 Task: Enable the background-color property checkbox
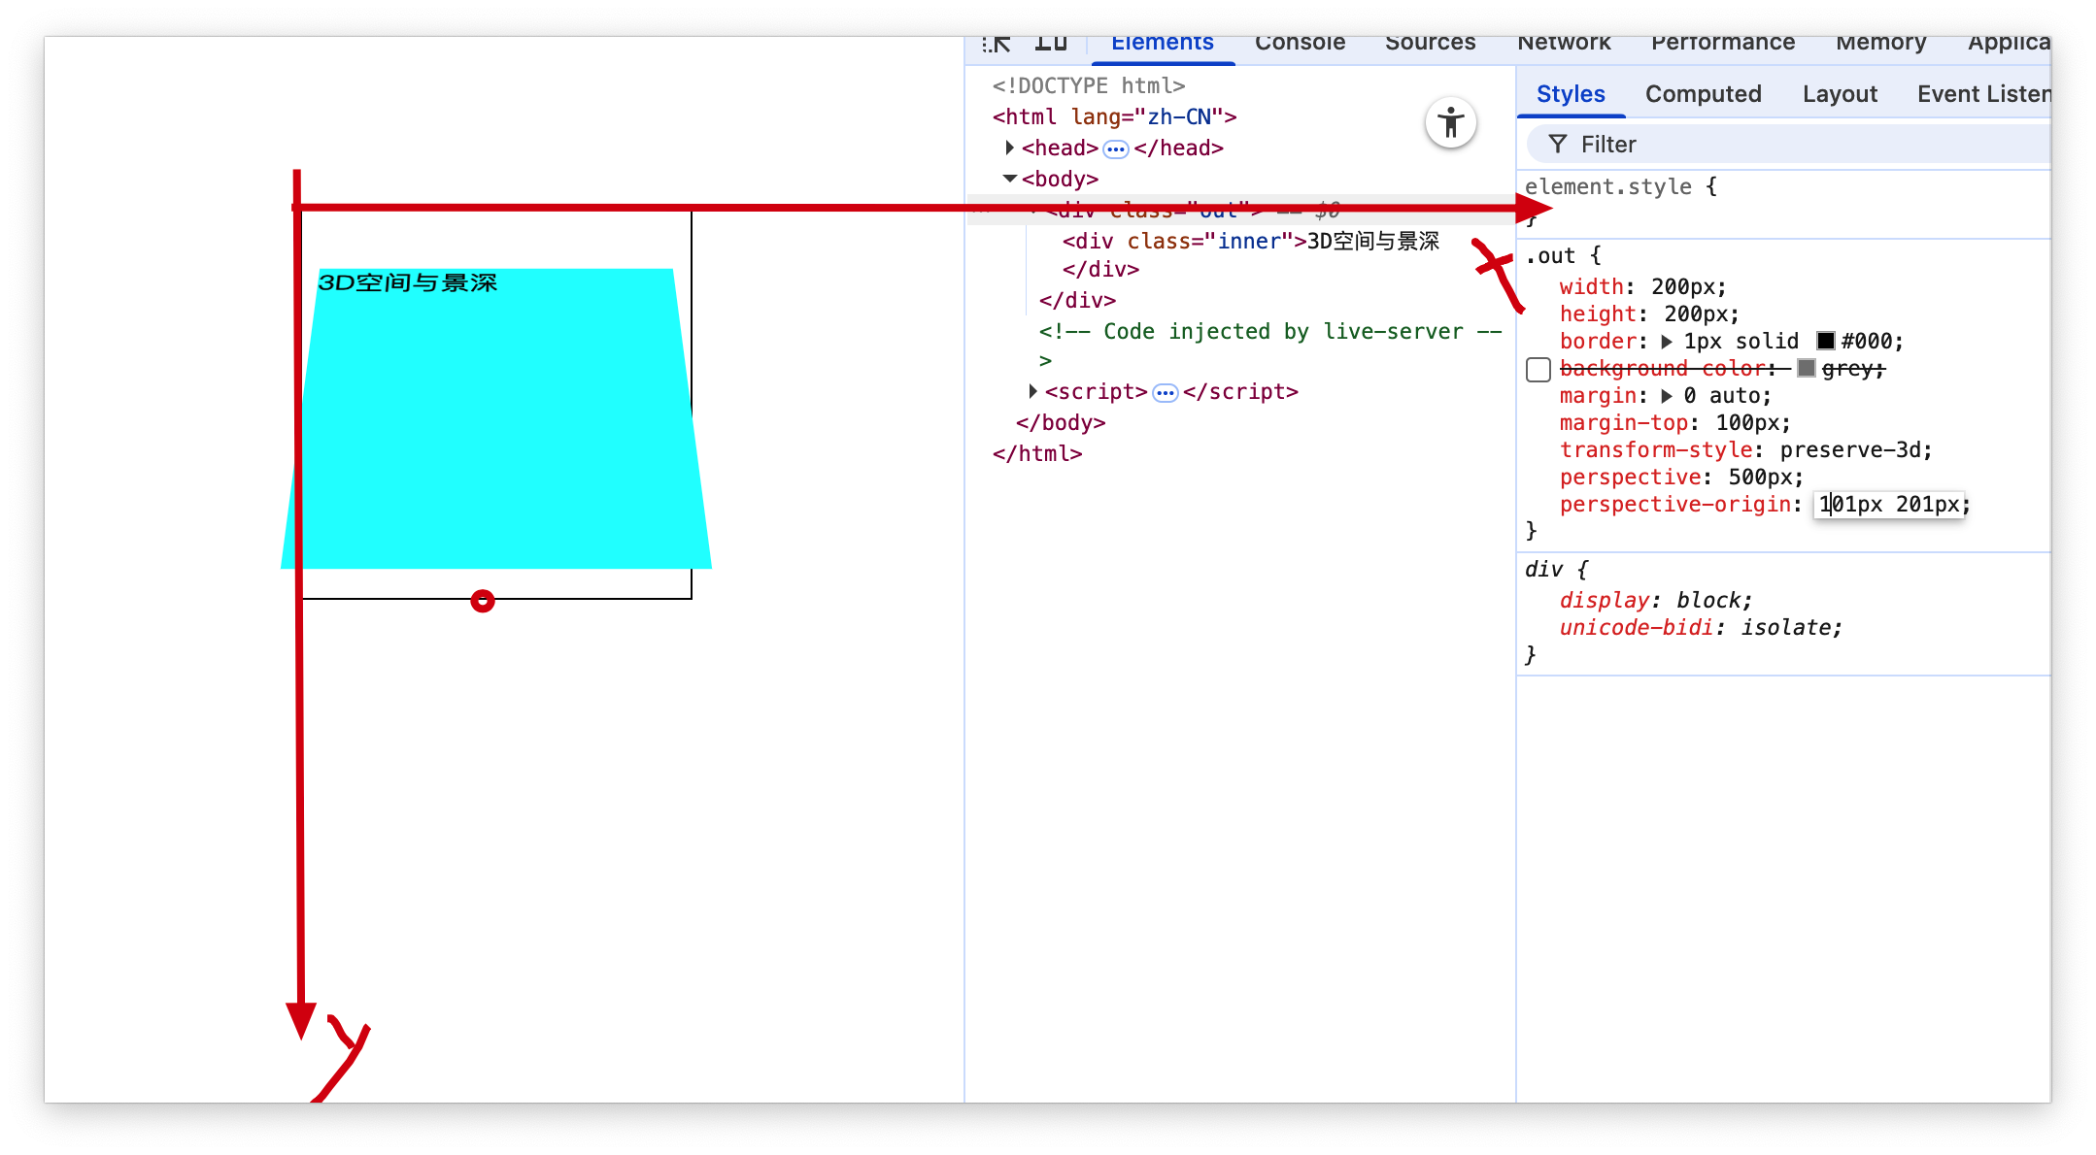click(x=1538, y=370)
